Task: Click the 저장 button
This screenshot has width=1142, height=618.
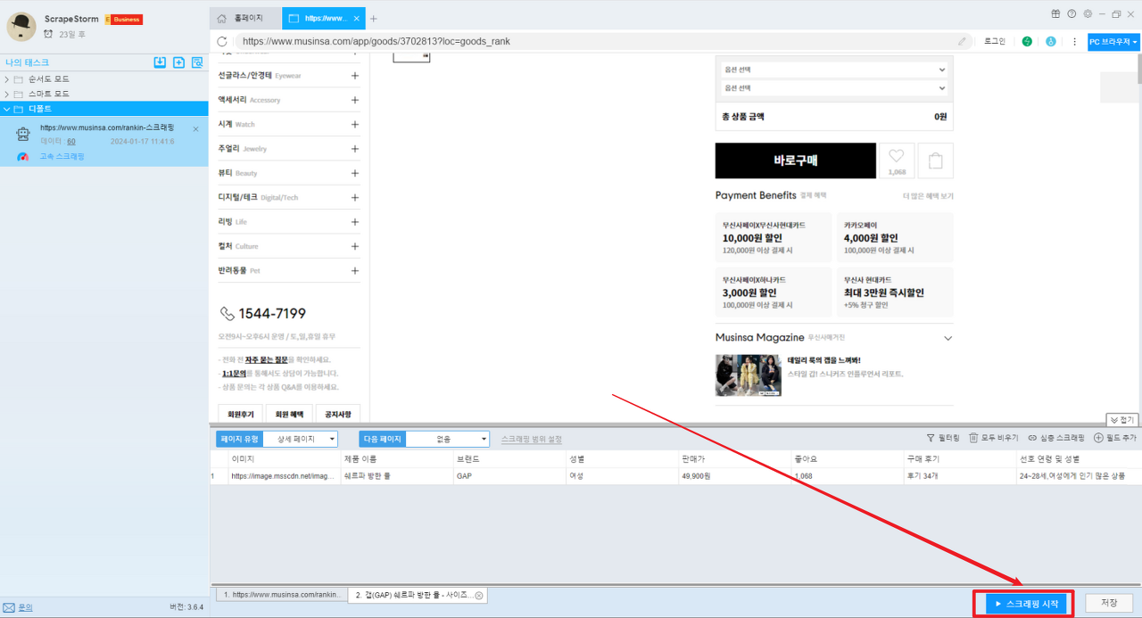Action: coord(1109,604)
